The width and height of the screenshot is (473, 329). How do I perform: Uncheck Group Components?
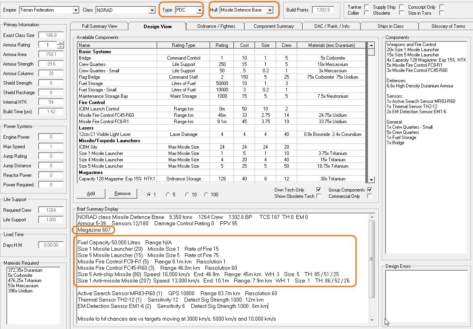coord(370,190)
